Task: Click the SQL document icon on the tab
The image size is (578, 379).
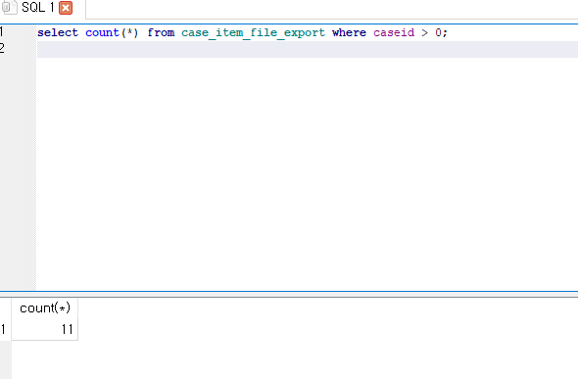Action: 9,8
